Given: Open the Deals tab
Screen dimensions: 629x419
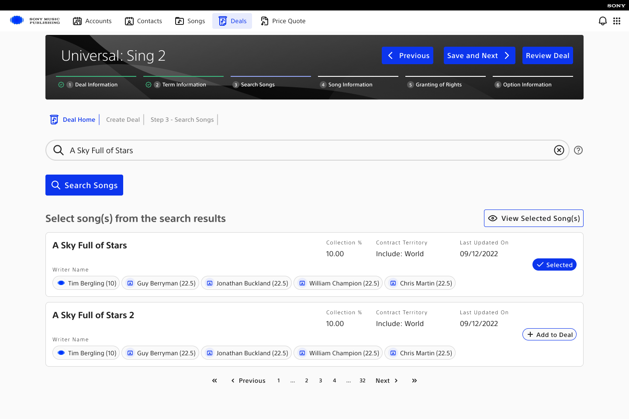Looking at the screenshot, I should (x=232, y=21).
